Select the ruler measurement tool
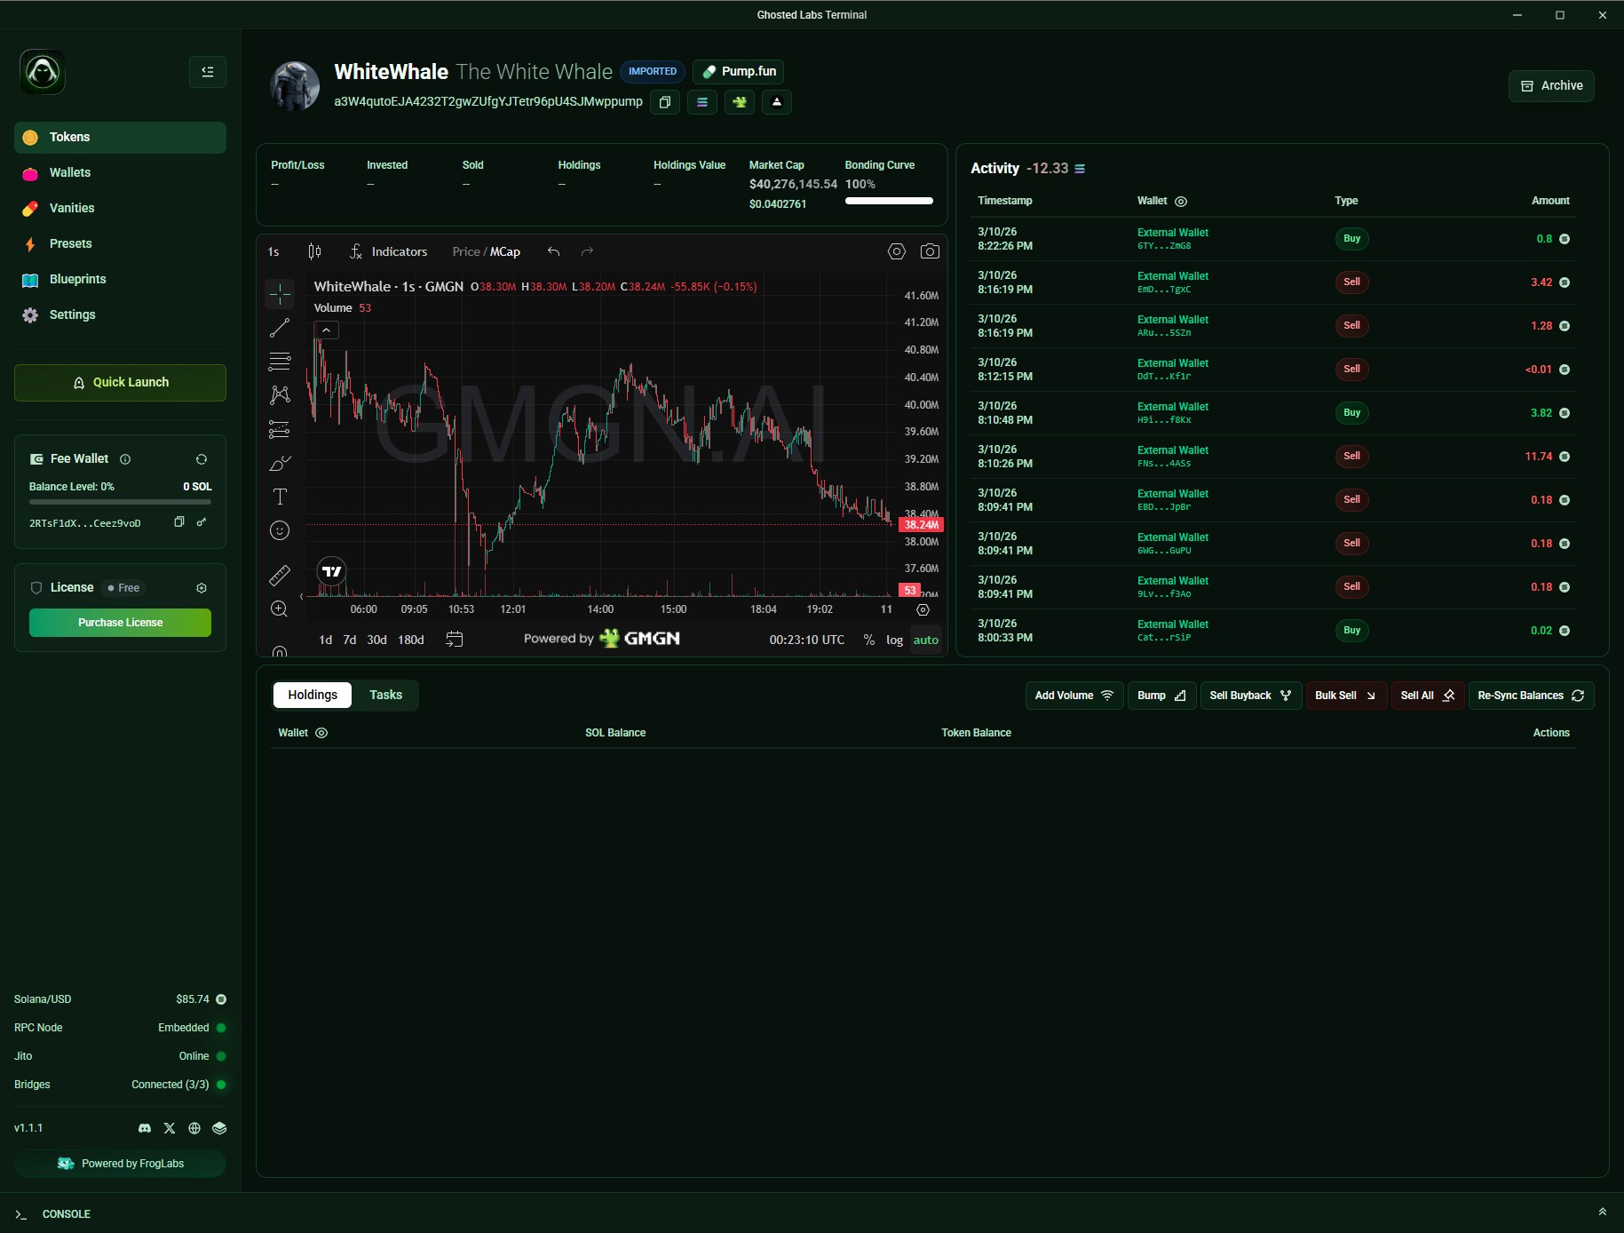 tap(280, 576)
